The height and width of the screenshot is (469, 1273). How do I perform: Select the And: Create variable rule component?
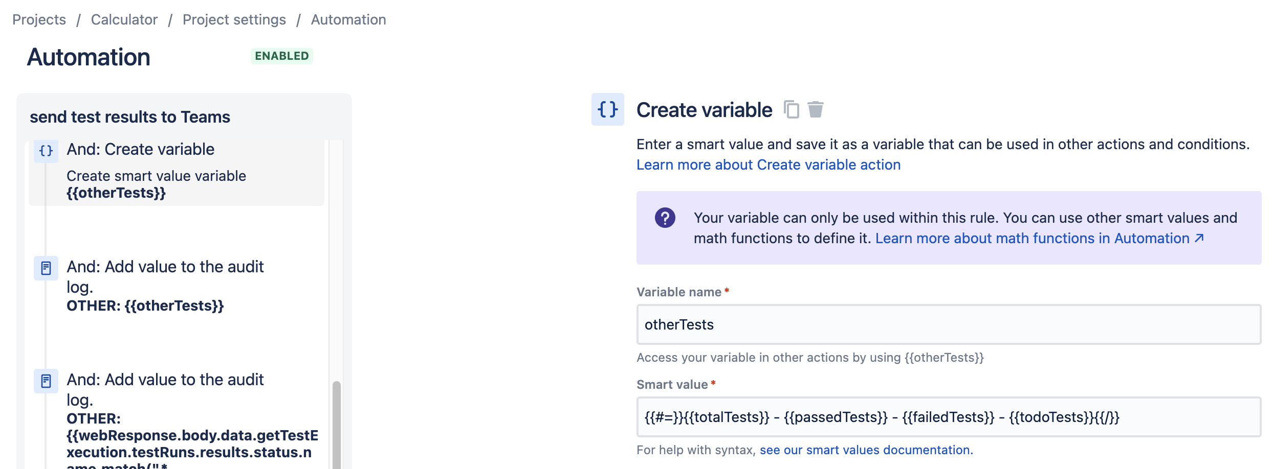point(177,172)
